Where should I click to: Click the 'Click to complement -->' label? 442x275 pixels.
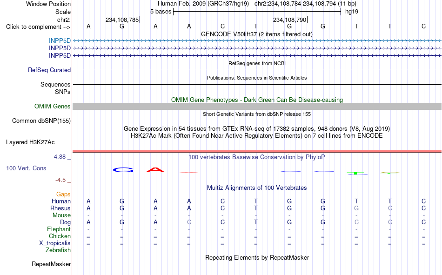coord(38,27)
